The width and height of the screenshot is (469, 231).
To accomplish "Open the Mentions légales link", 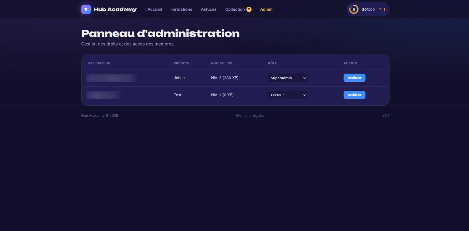I will (x=250, y=116).
